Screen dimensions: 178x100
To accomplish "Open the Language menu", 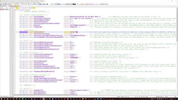I will coord(18,2).
